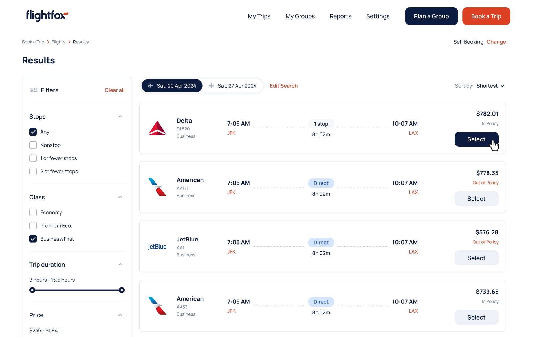Click the Direct badge on JetBlue
Screen dimensions: 537x337
click(321, 242)
